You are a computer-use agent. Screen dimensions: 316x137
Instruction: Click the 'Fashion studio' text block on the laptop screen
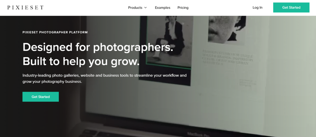pos(228,57)
